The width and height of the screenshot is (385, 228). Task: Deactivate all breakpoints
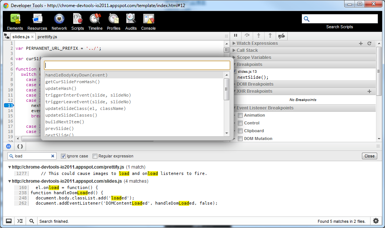pyautogui.click(x=282, y=36)
